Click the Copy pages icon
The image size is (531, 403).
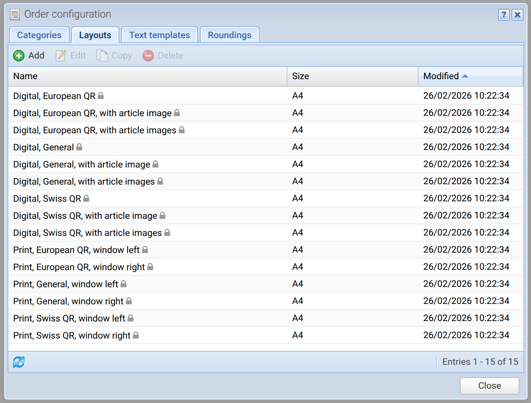(x=102, y=56)
